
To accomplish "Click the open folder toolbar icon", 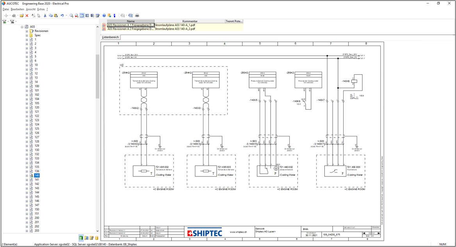I will pyautogui.click(x=22, y=15).
